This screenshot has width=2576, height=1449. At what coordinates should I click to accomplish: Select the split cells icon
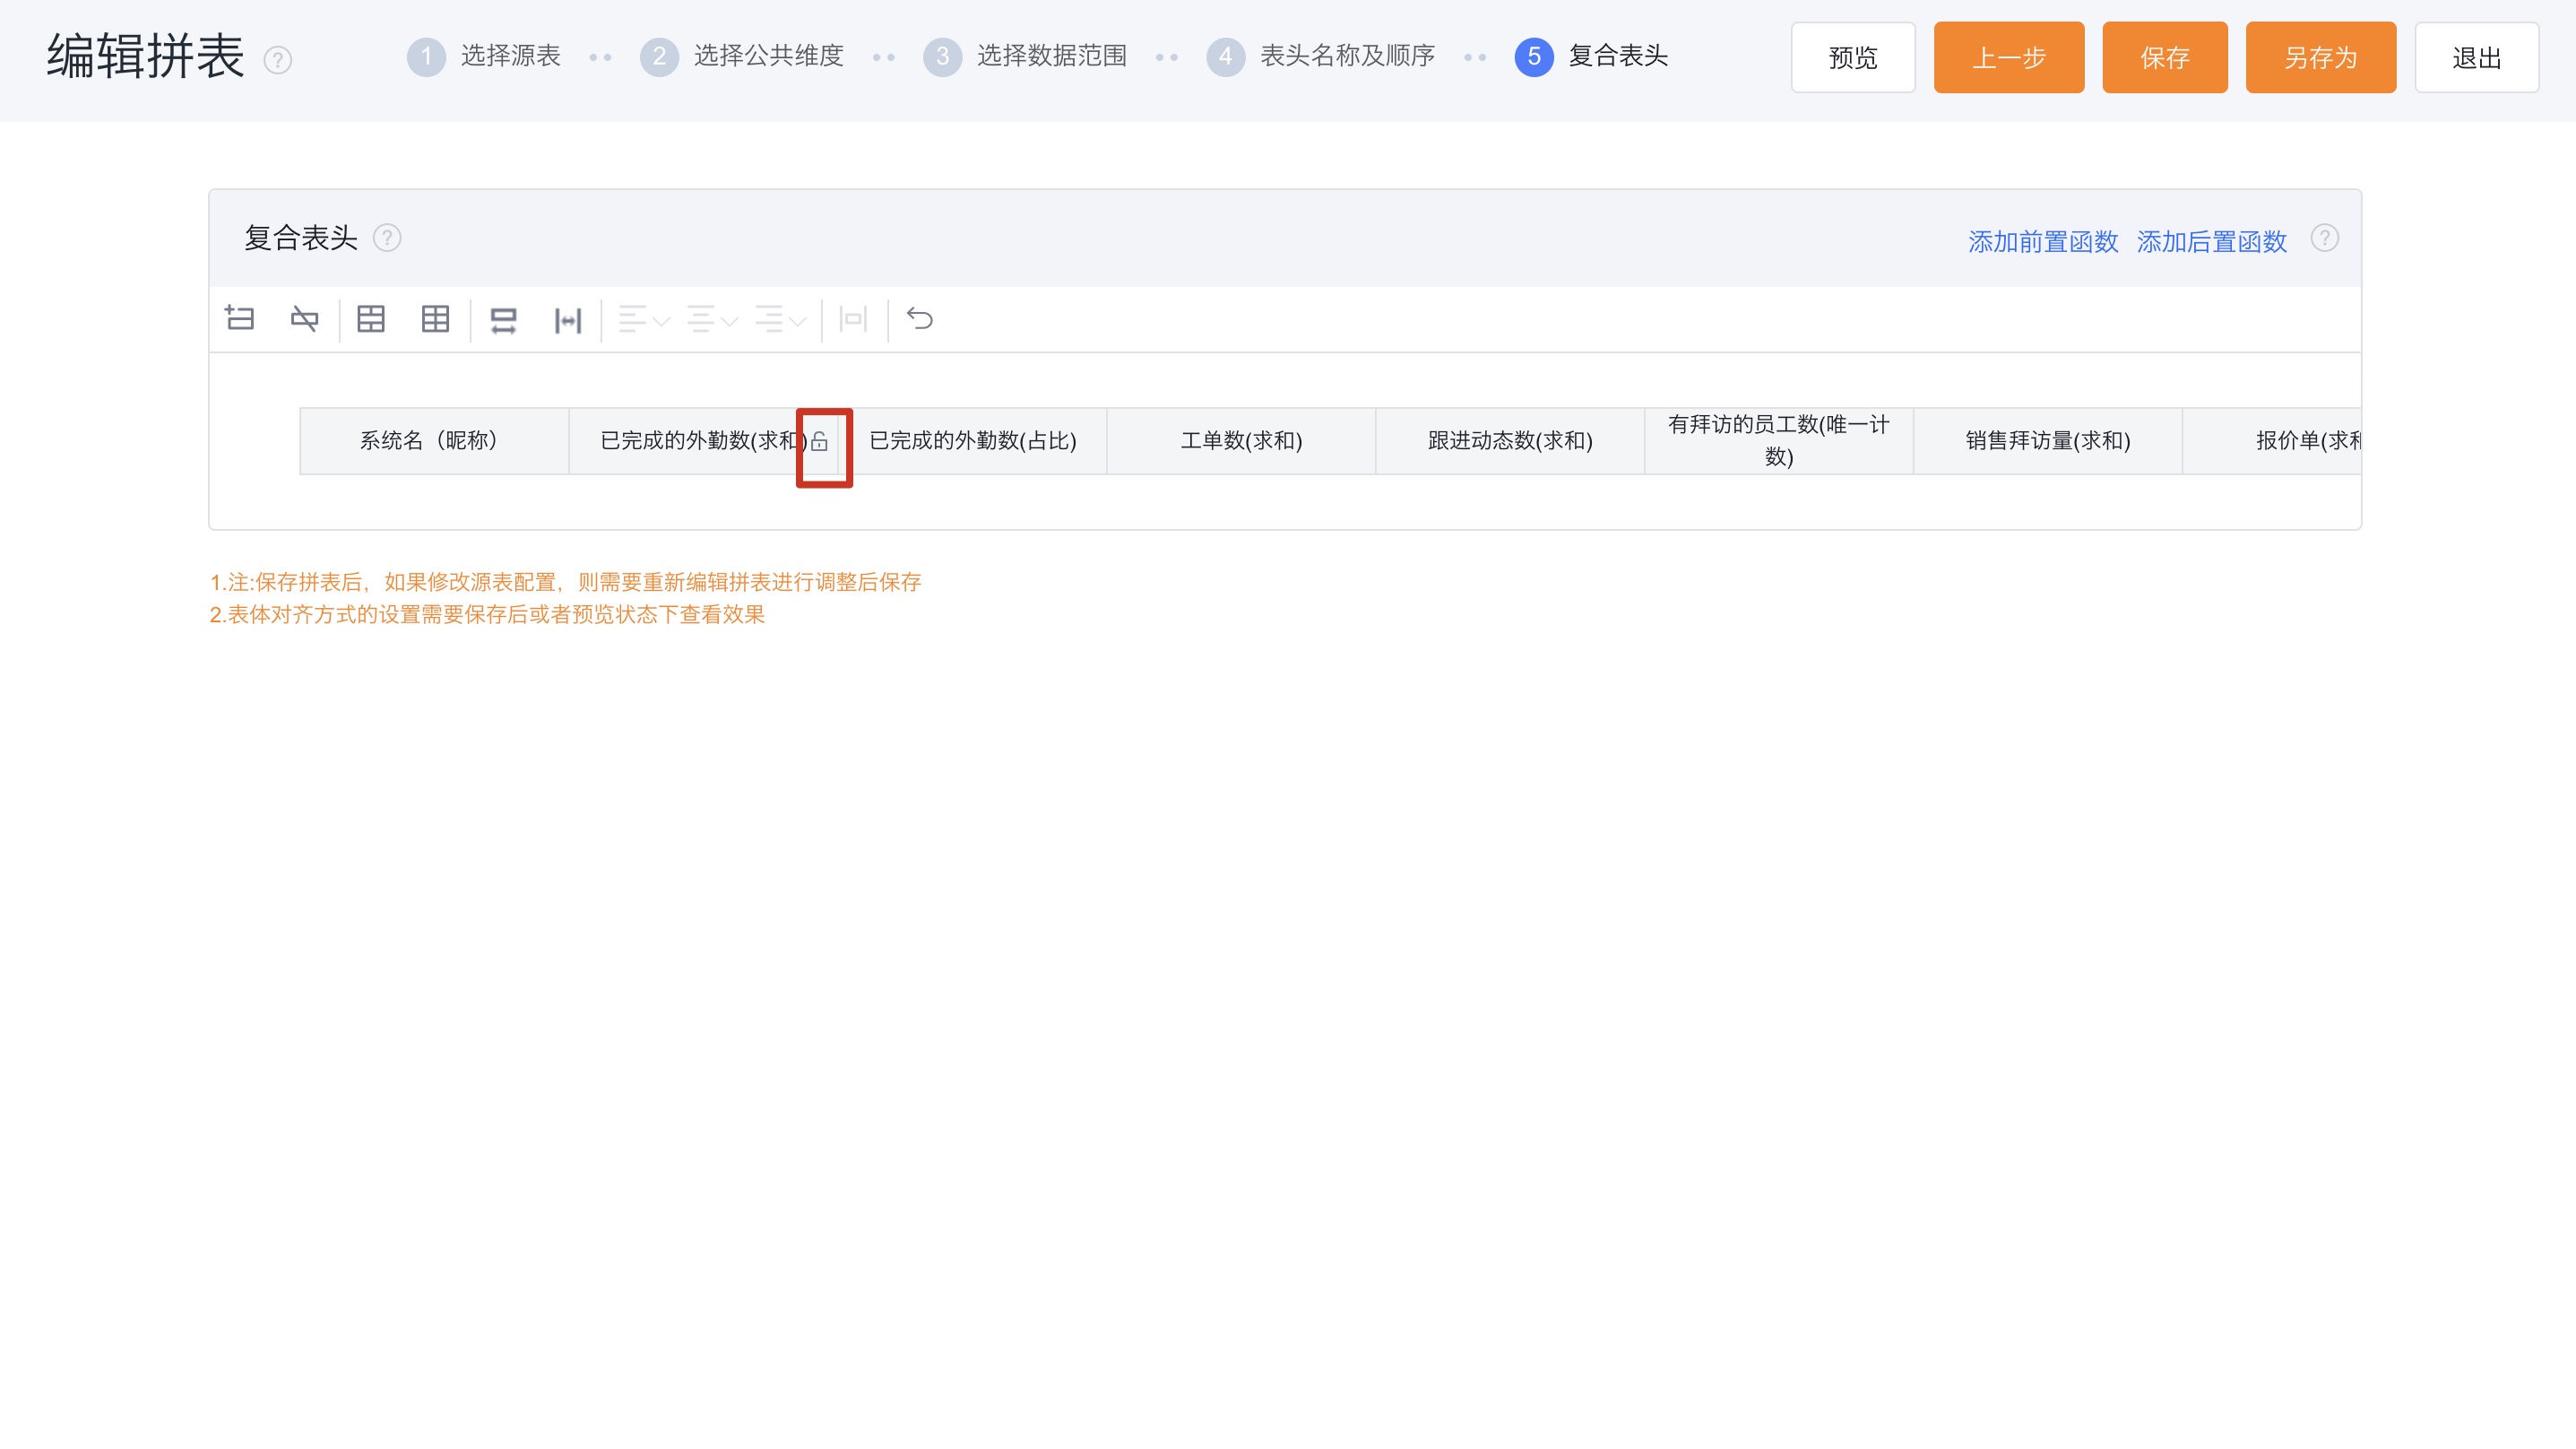(436, 319)
